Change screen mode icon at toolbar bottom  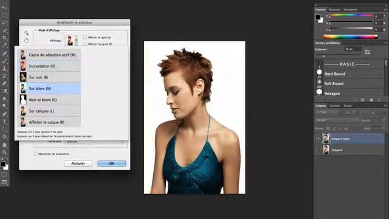pos(4,182)
